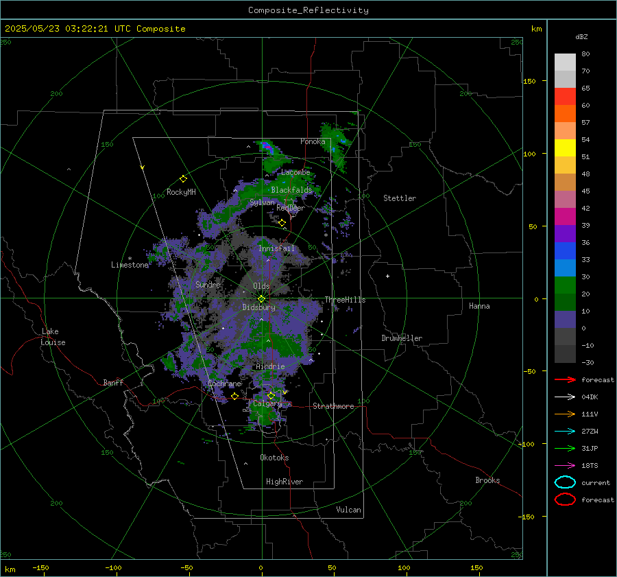Click the Hanna city label
The width and height of the screenshot is (617, 577).
479,306
